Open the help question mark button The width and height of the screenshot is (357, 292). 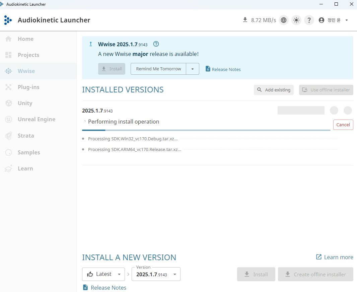pyautogui.click(x=309, y=20)
